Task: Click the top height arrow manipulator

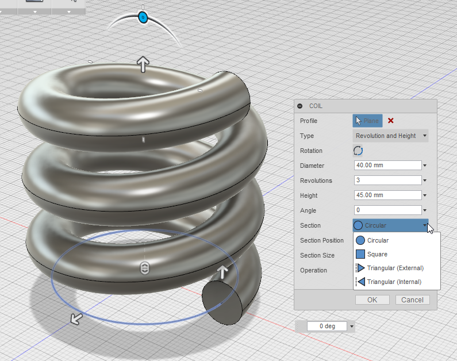Action: coord(143,64)
